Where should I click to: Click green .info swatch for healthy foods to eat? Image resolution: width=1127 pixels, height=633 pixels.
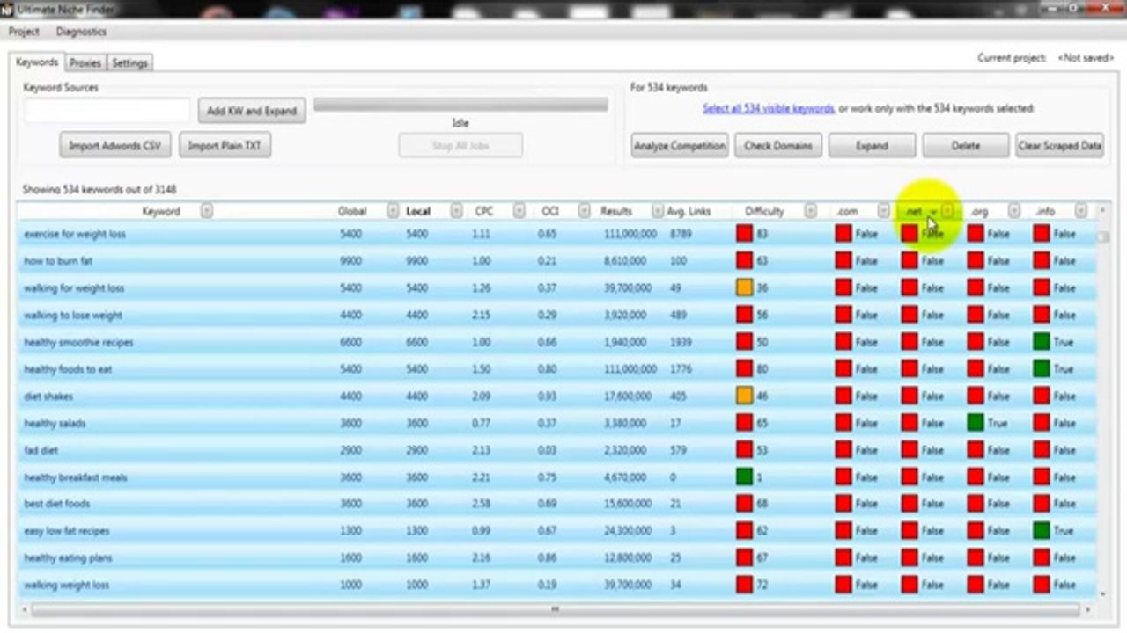[x=1042, y=369]
